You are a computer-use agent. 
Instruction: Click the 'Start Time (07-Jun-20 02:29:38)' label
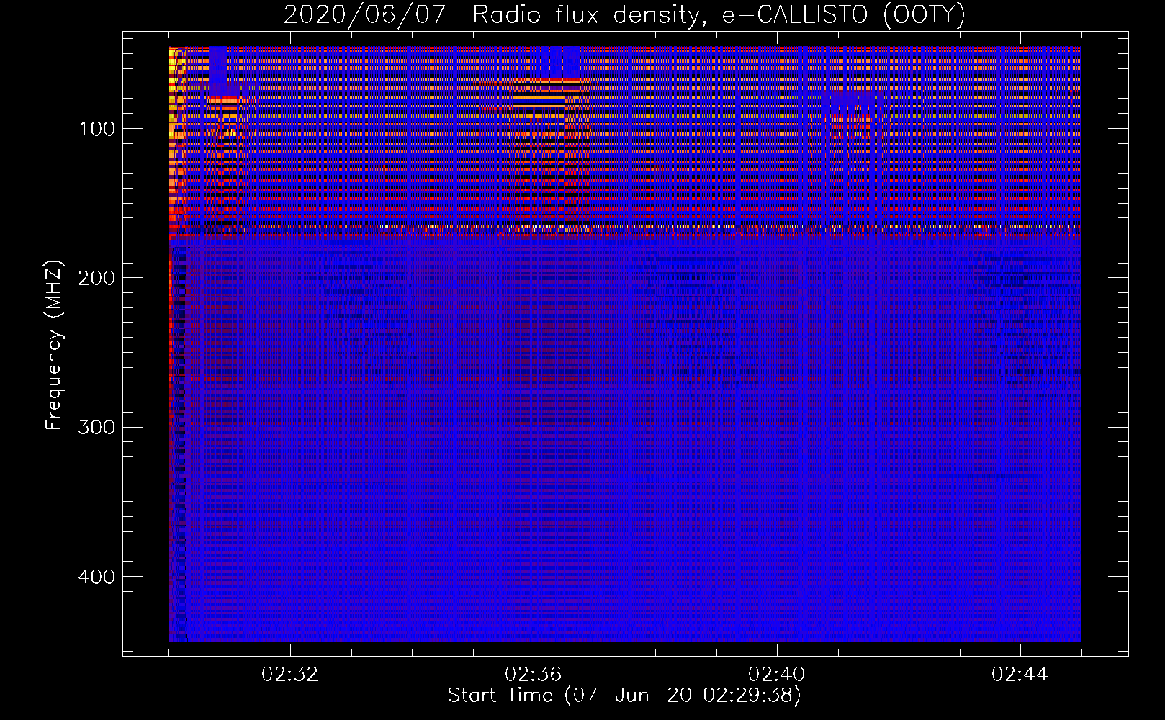[624, 696]
